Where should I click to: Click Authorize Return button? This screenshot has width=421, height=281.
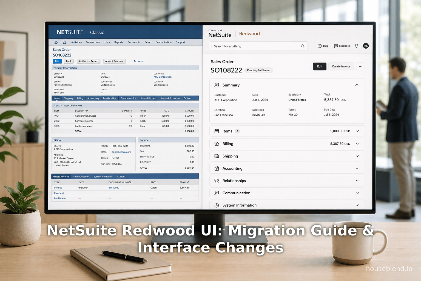(89, 61)
